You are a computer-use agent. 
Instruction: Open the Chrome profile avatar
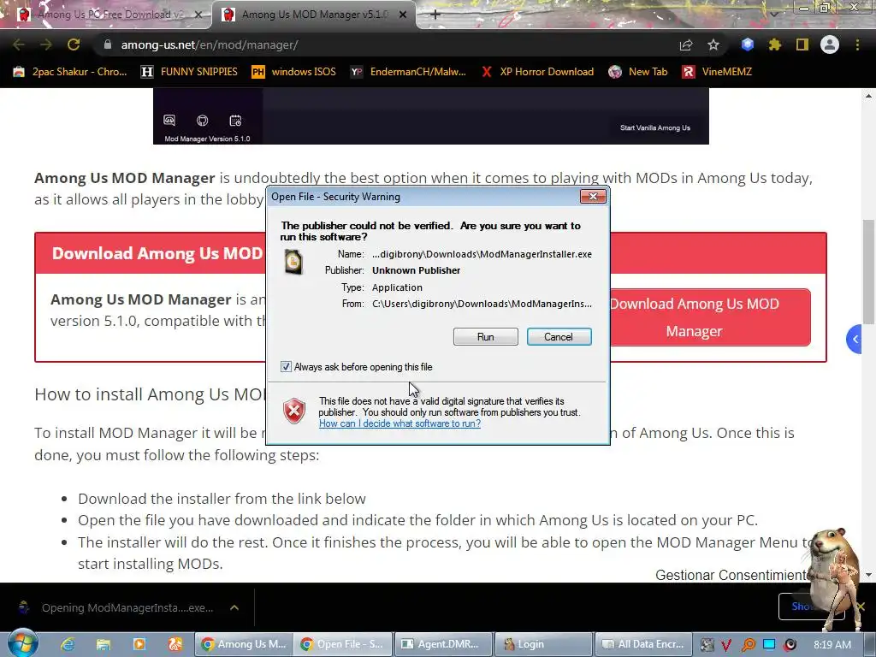pyautogui.click(x=830, y=44)
